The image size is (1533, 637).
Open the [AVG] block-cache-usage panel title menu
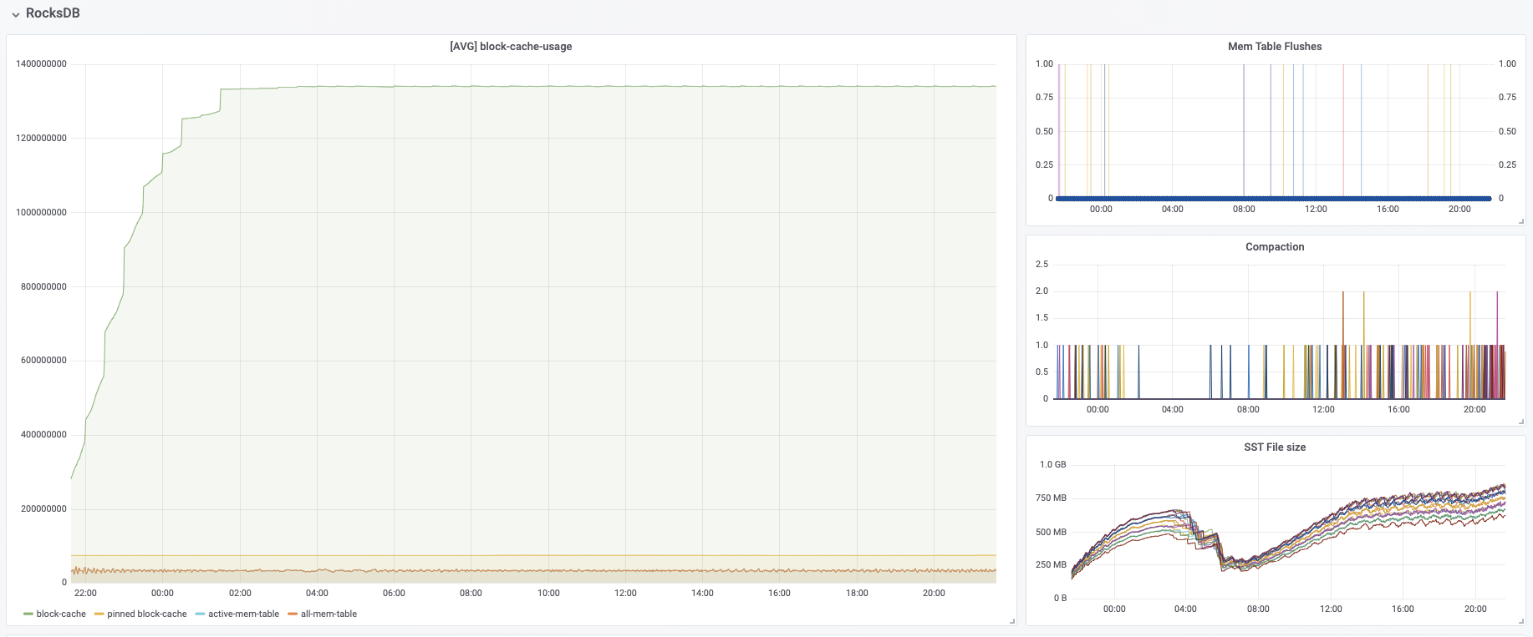511,47
